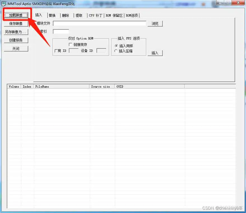Viewport: 246px width, 213px height.
Task: Switch to the ROM选项 tab
Action: 132,15
